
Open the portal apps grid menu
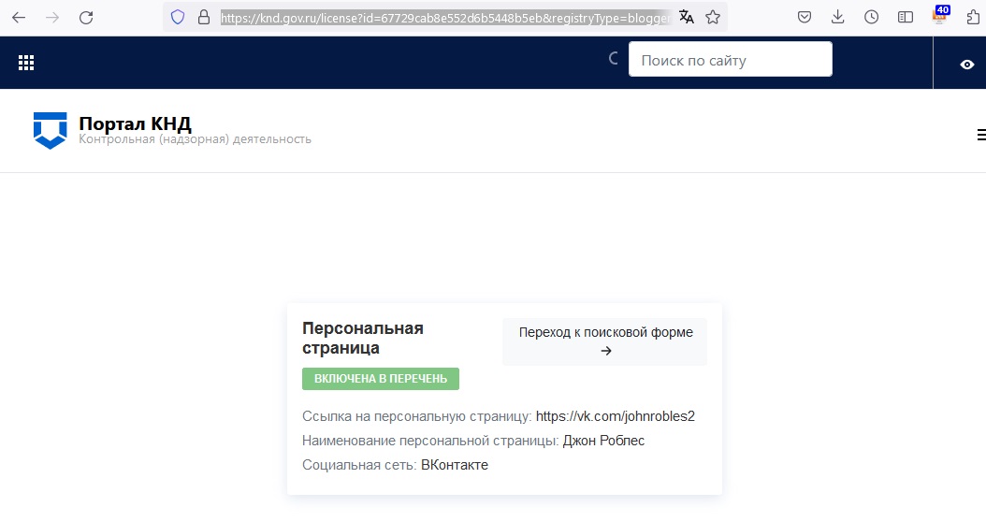click(x=26, y=63)
